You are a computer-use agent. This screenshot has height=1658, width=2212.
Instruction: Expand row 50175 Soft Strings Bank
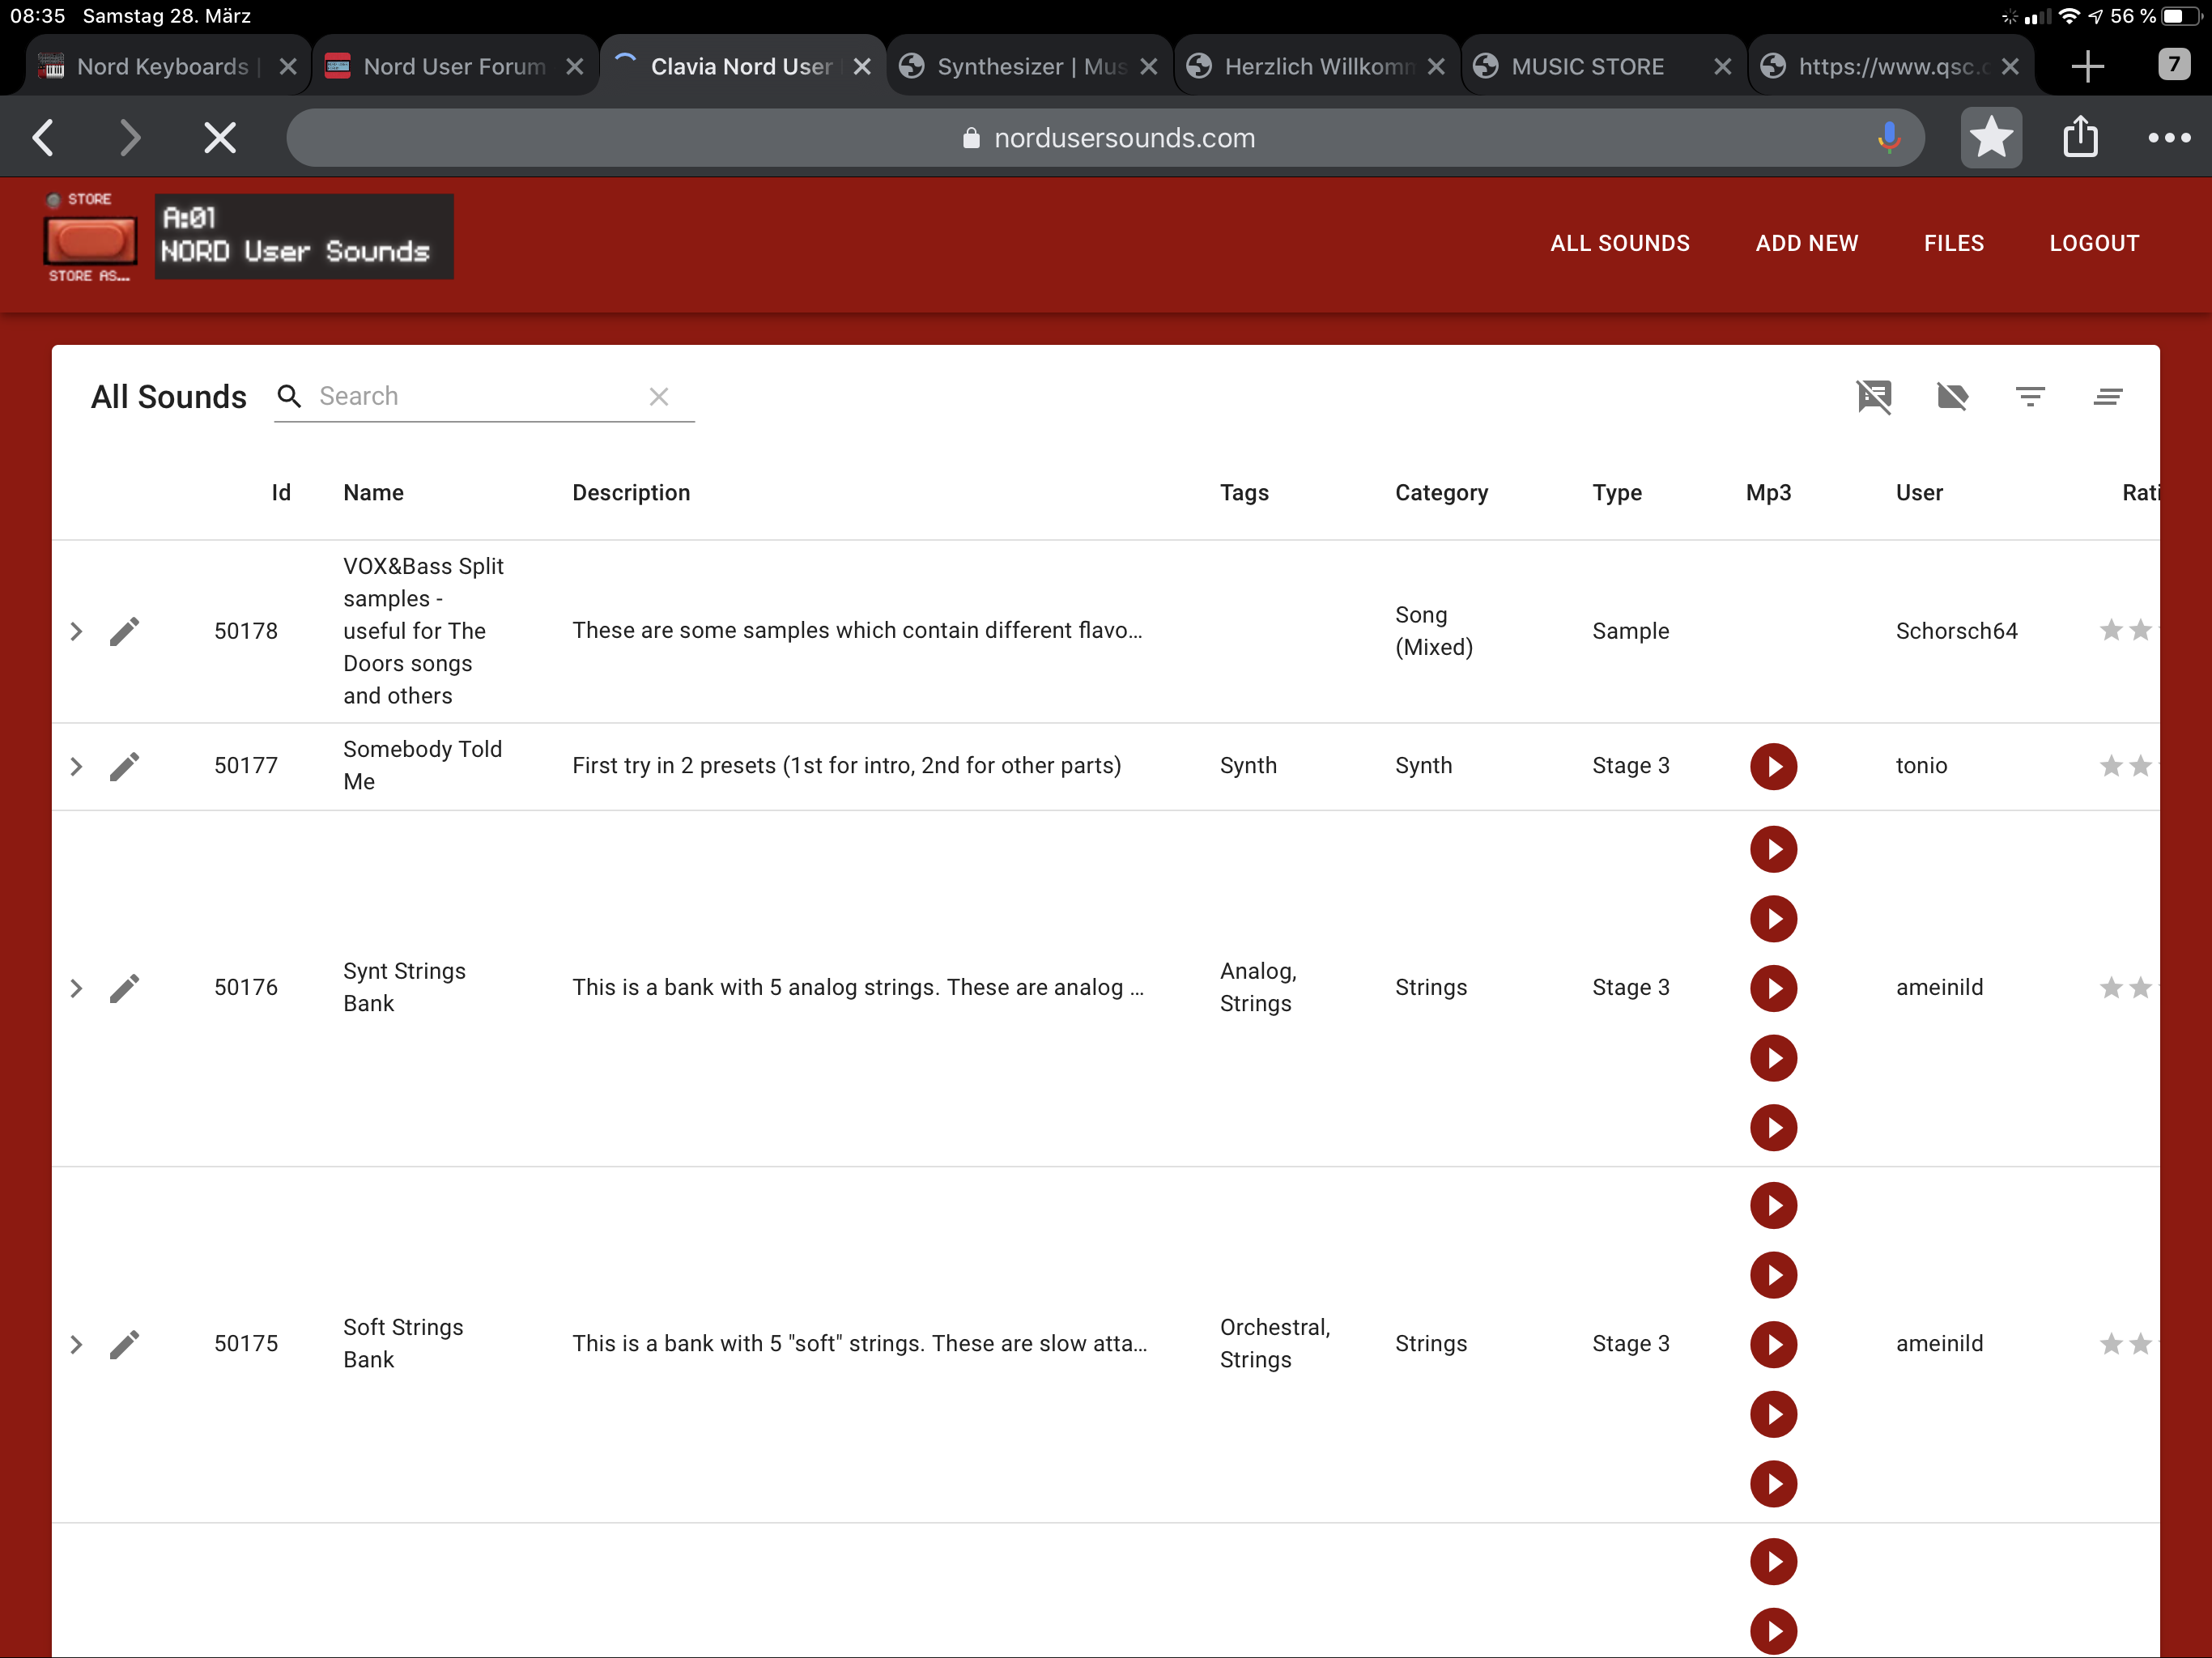pos(76,1345)
